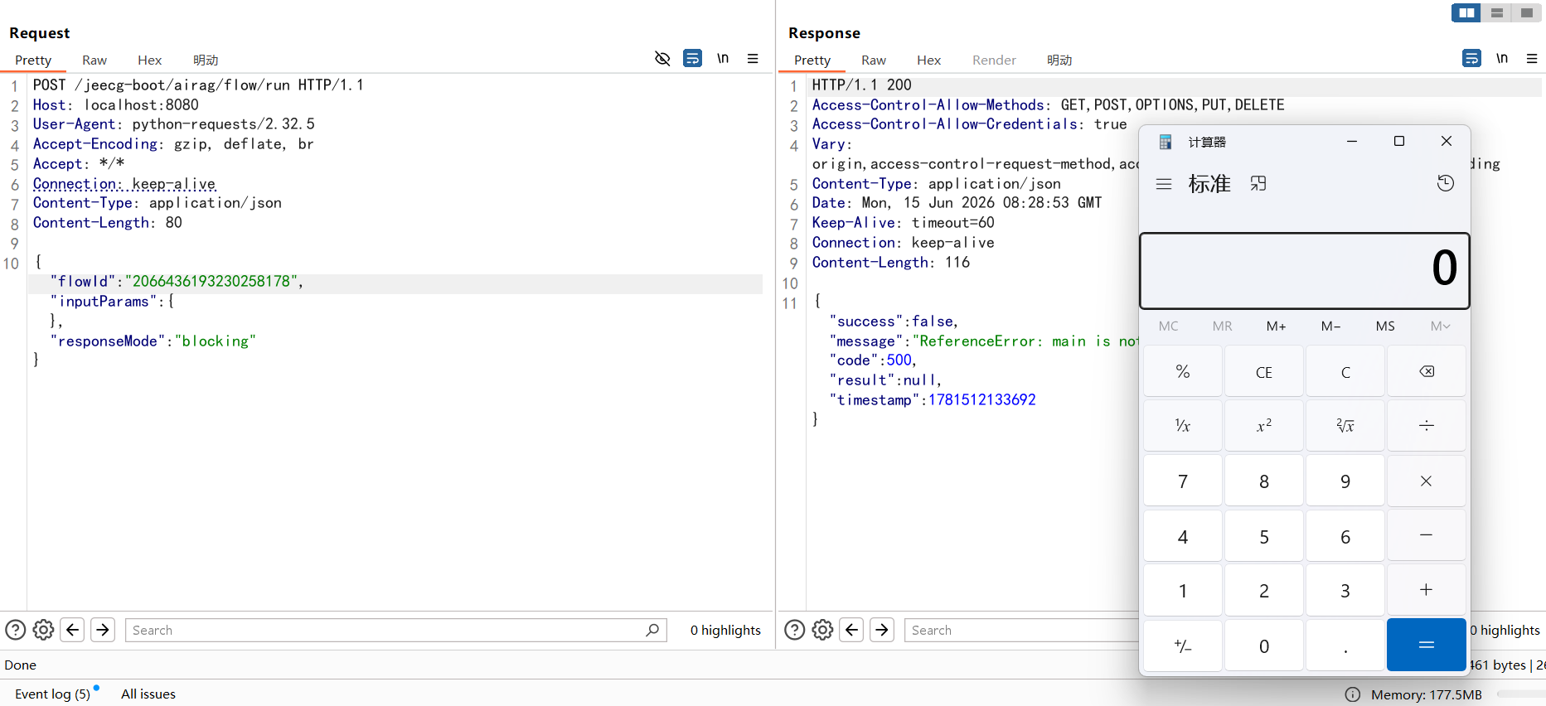1546x706 pixels.
Task: Toggle show newline \n in Response panel
Action: tap(1501, 58)
